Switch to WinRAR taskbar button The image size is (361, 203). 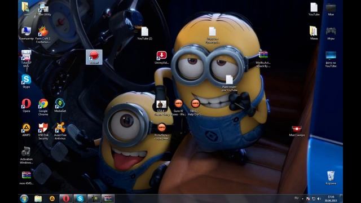108,198
